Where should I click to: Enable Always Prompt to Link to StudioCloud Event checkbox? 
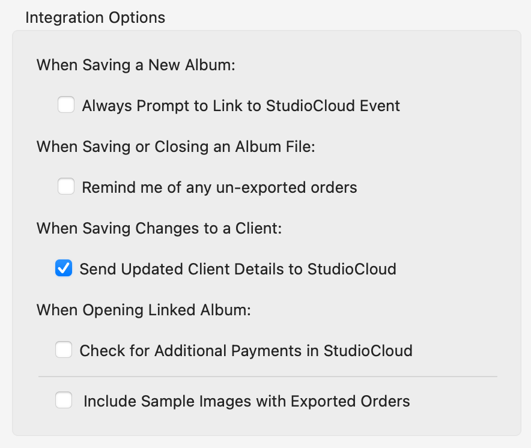(x=66, y=106)
